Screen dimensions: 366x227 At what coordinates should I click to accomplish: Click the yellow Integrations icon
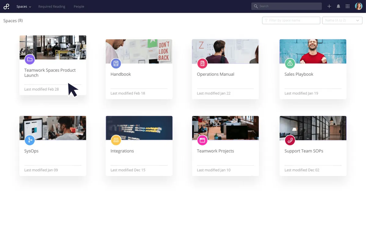pos(116,140)
